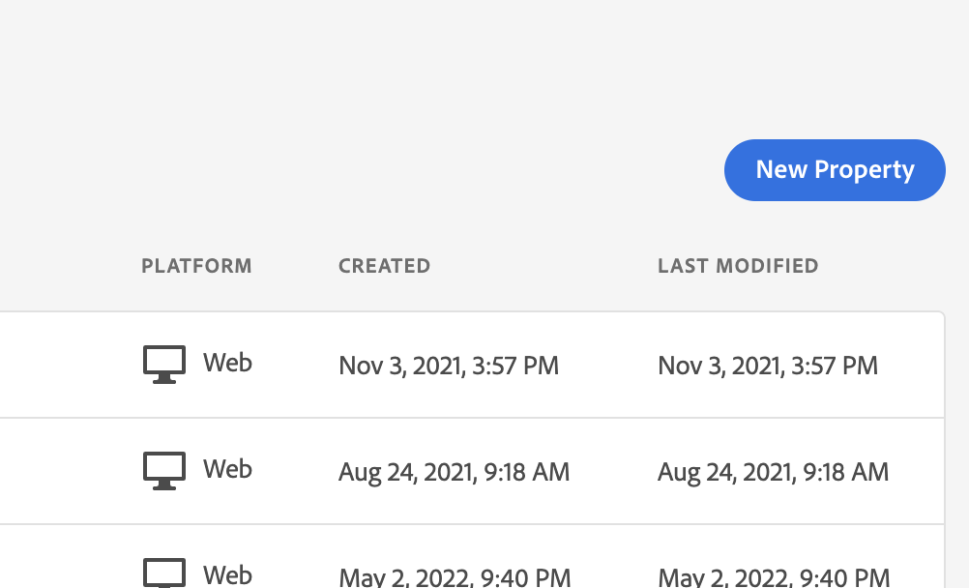
Task: Click the Web label in the Aug 24 row
Action: click(227, 470)
